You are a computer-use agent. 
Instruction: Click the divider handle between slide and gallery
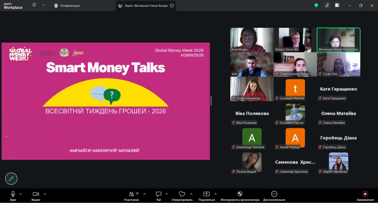(x=211, y=101)
